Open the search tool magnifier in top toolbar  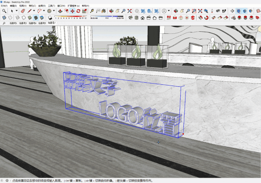coord(4,11)
